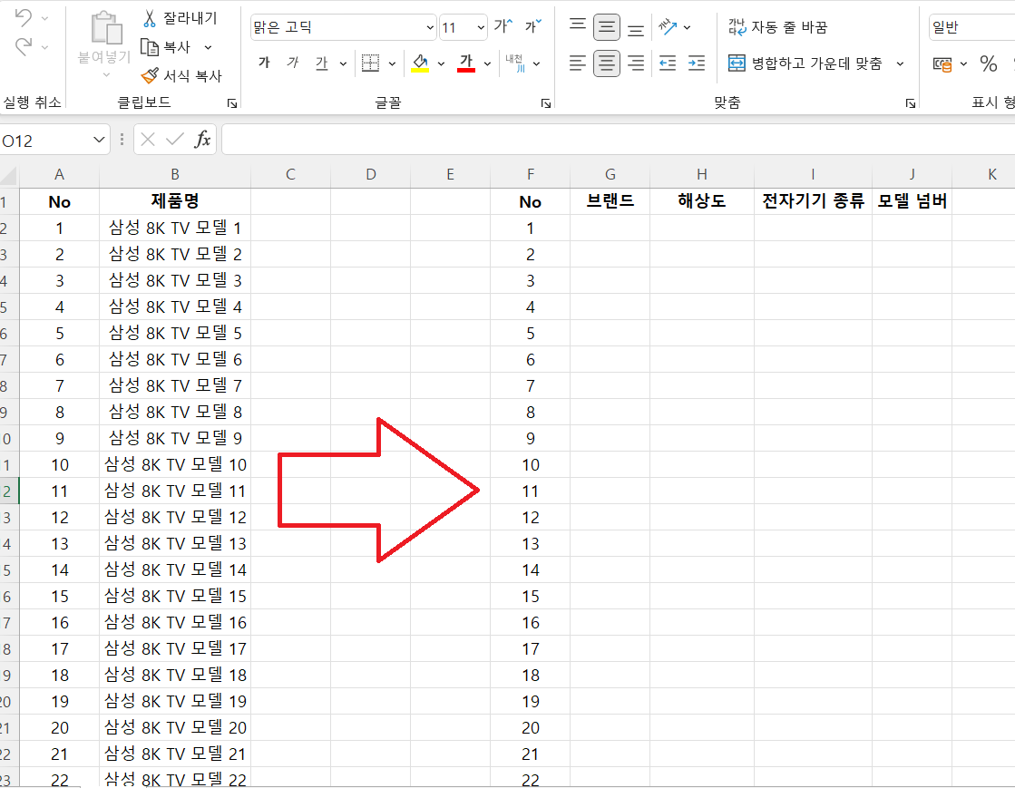Open Name Box dropdown arrow

coord(98,140)
